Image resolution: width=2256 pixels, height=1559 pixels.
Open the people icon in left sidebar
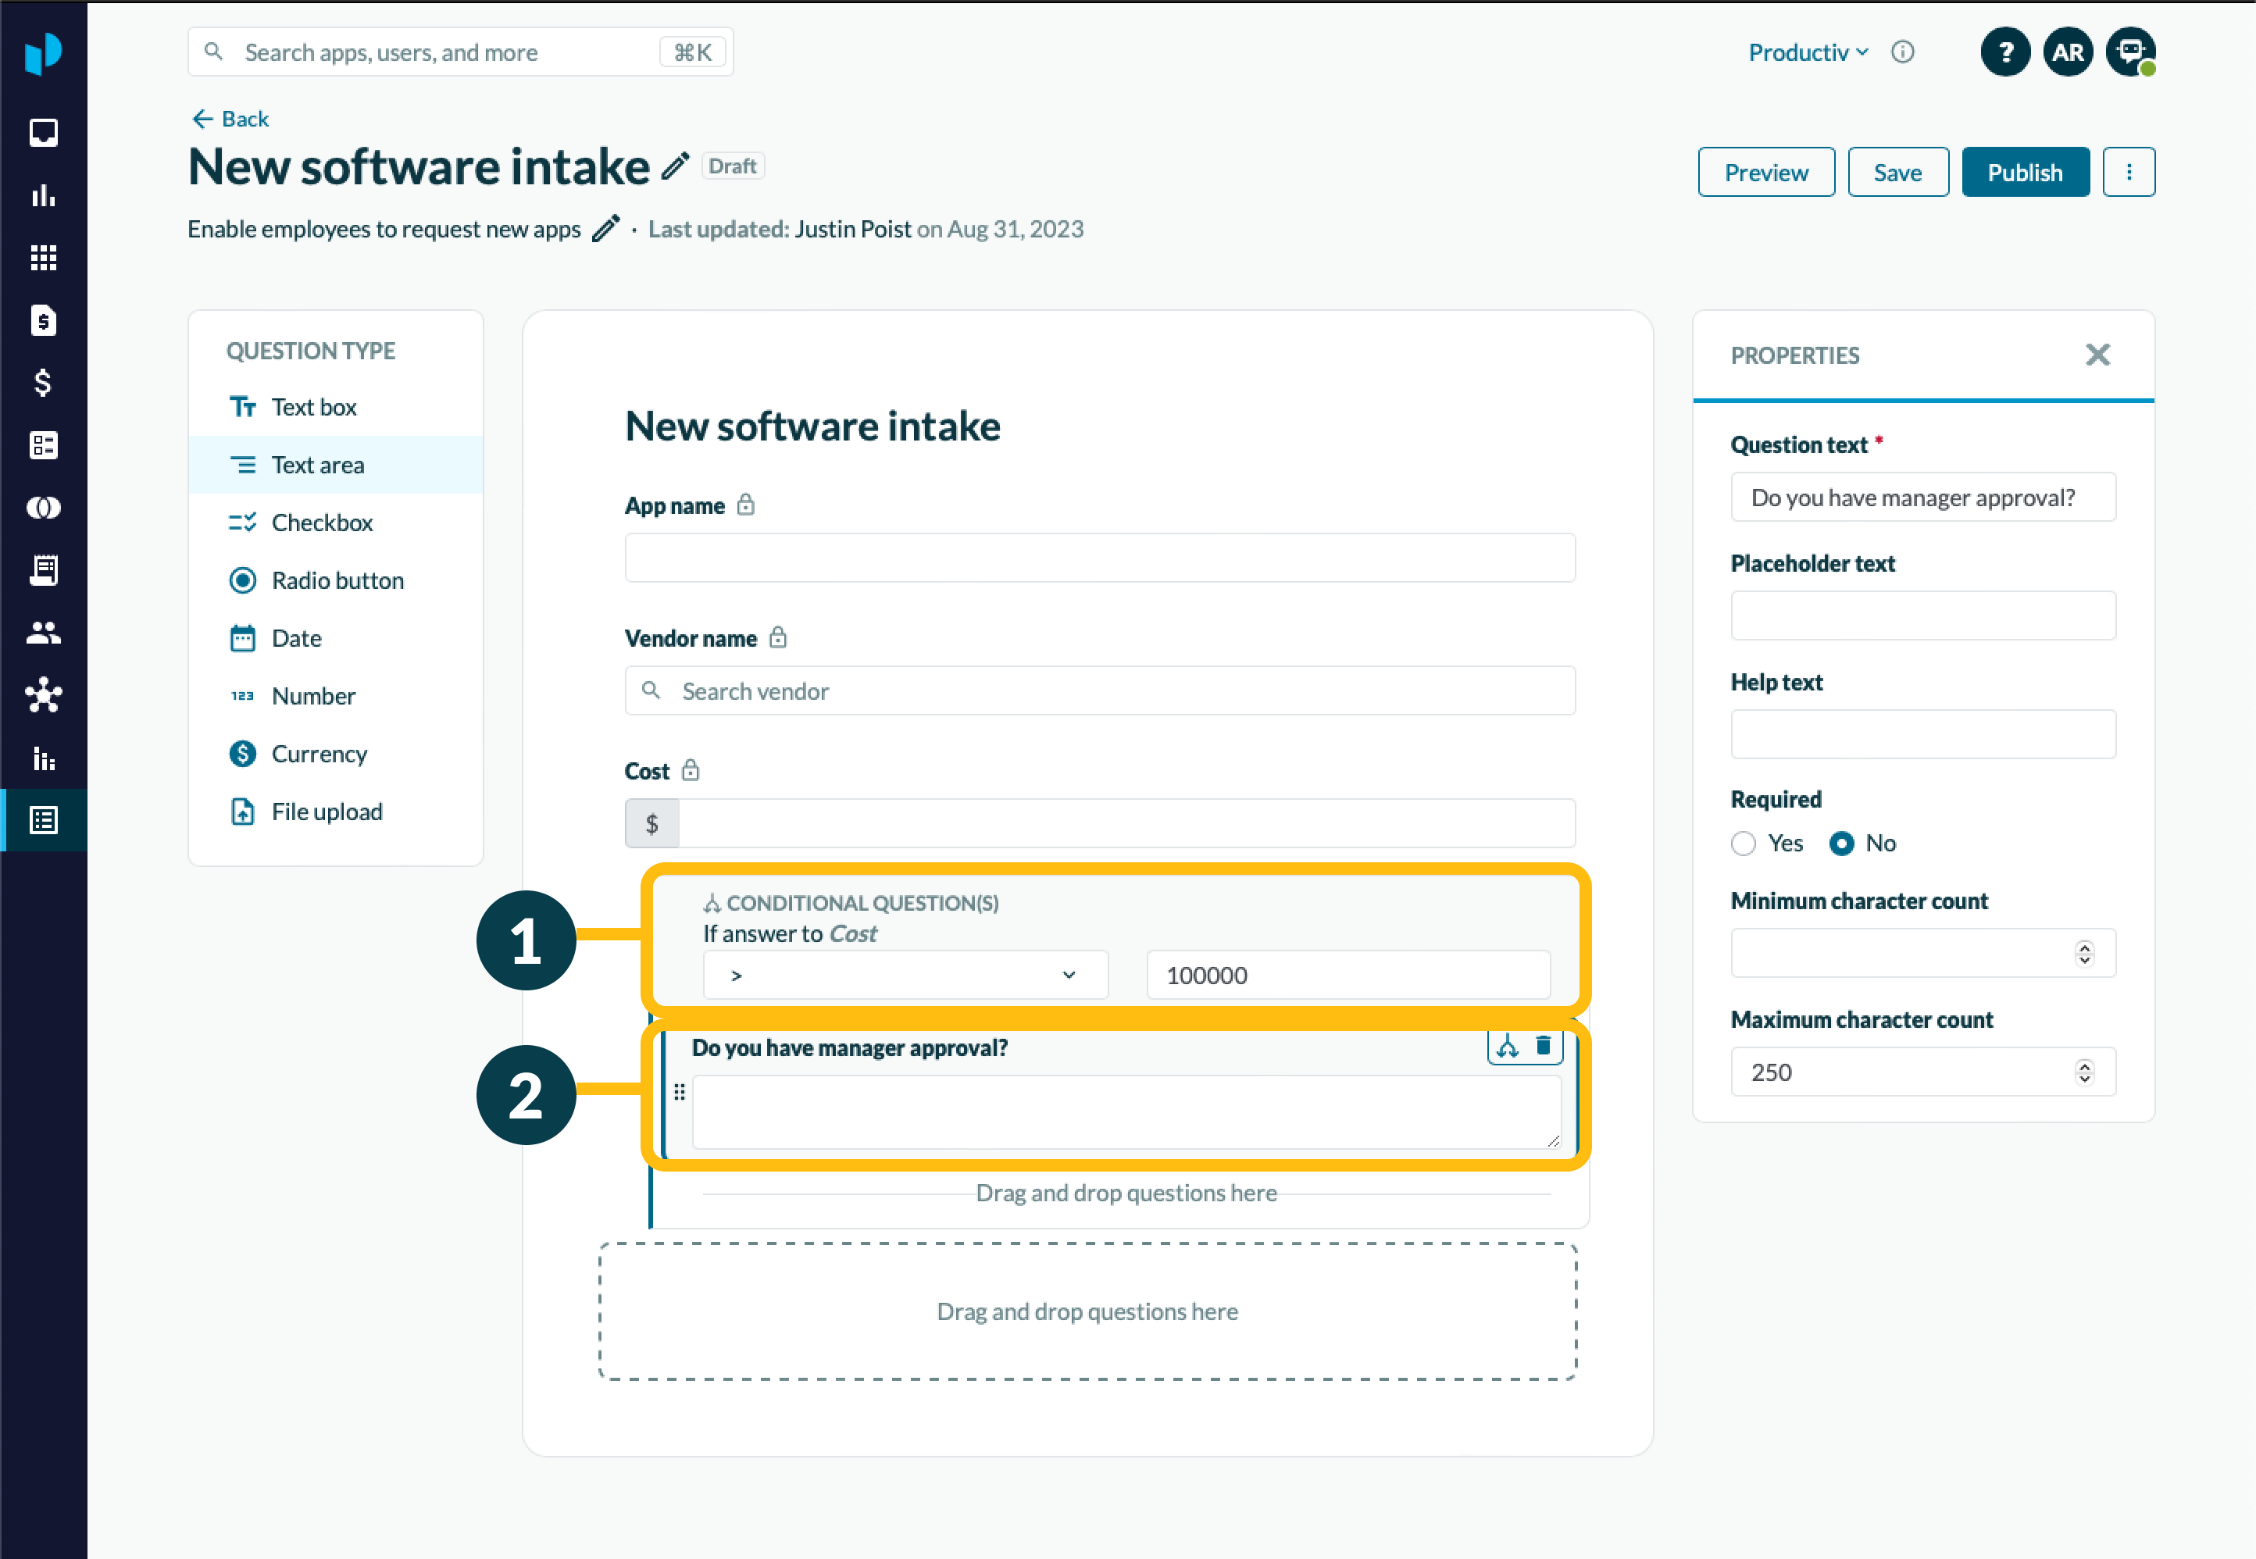click(43, 633)
